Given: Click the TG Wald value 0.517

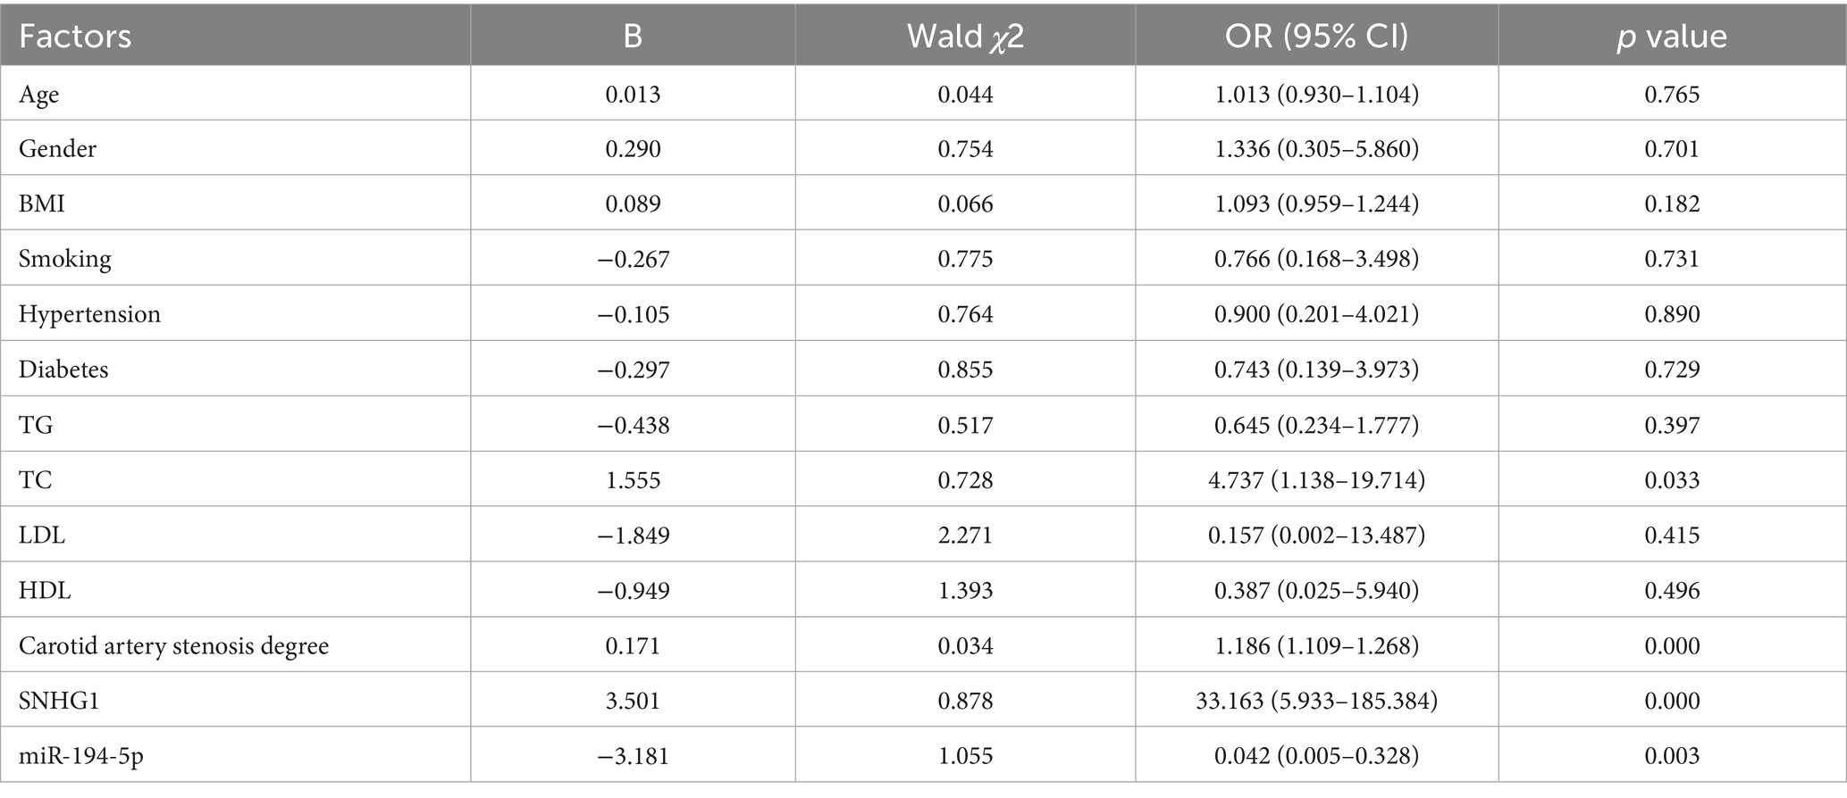Looking at the screenshot, I should (965, 425).
